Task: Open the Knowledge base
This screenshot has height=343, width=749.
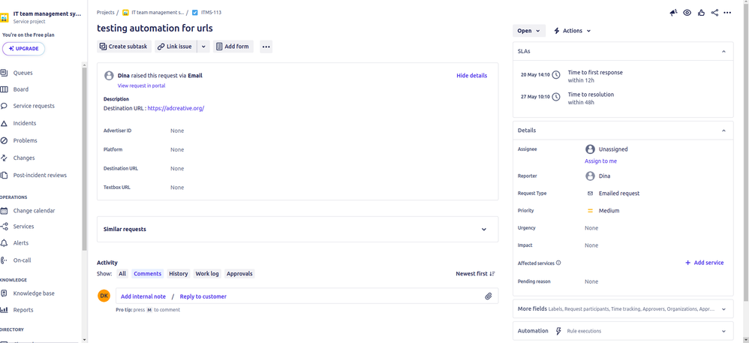Action: click(34, 293)
